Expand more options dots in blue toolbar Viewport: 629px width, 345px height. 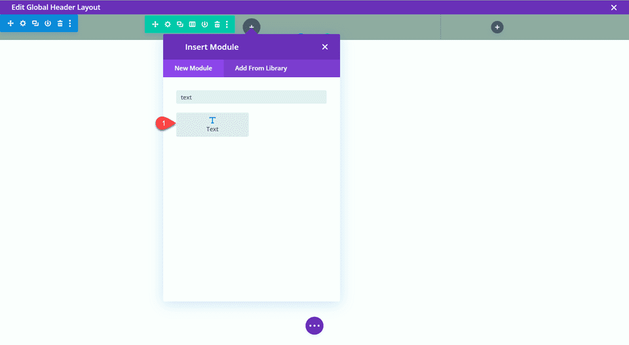tap(70, 24)
